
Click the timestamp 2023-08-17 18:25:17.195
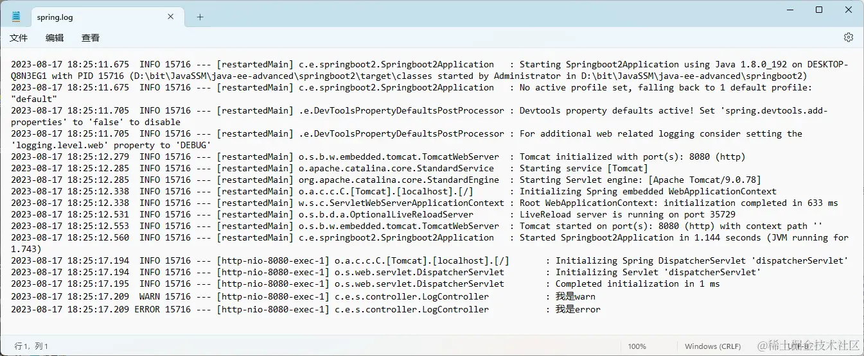70,284
